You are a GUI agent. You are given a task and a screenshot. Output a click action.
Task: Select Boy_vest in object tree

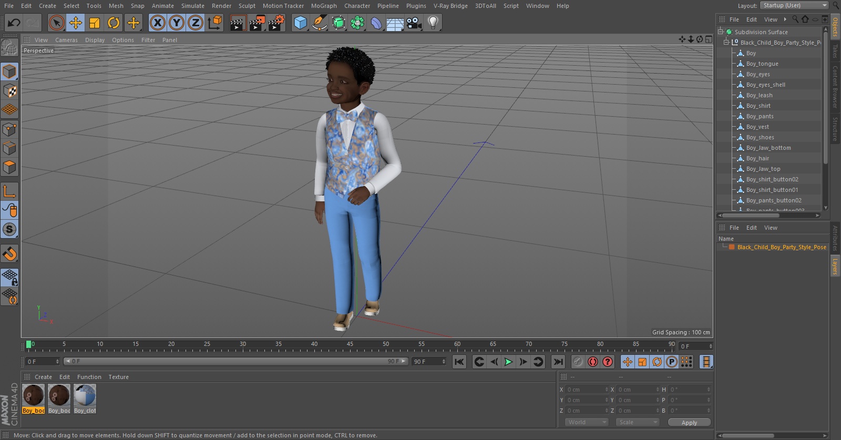757,127
